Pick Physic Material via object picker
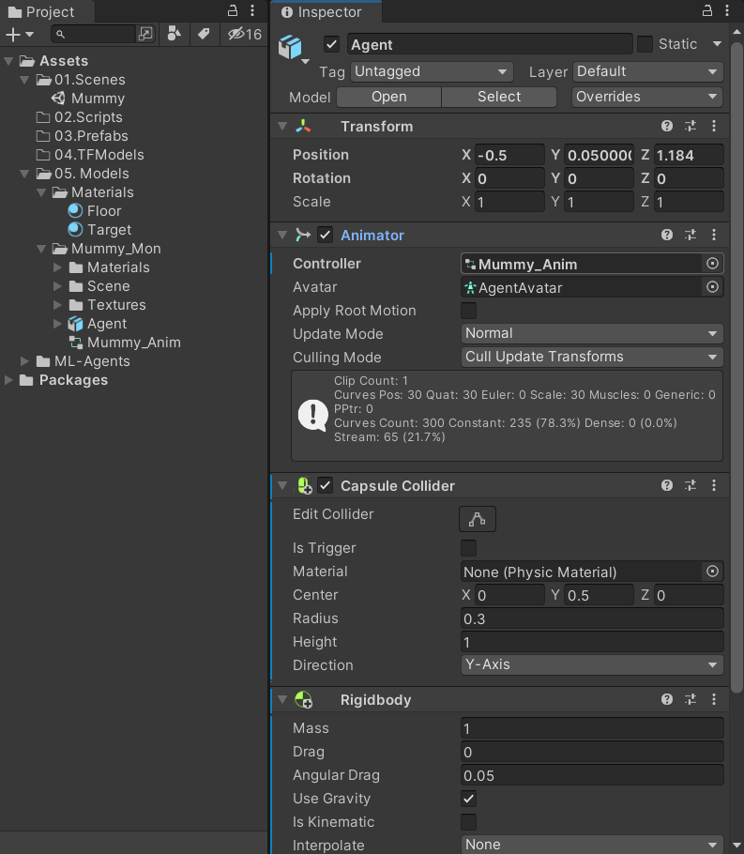This screenshot has width=744, height=854. pos(712,572)
